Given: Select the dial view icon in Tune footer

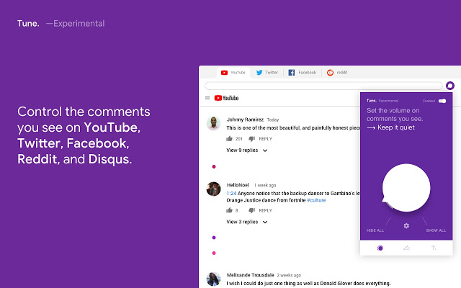Looking at the screenshot, I should click(x=380, y=248).
